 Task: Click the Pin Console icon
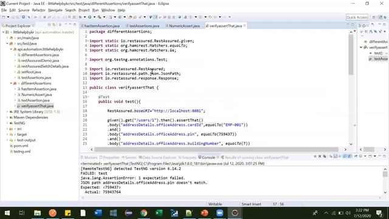click(x=356, y=156)
